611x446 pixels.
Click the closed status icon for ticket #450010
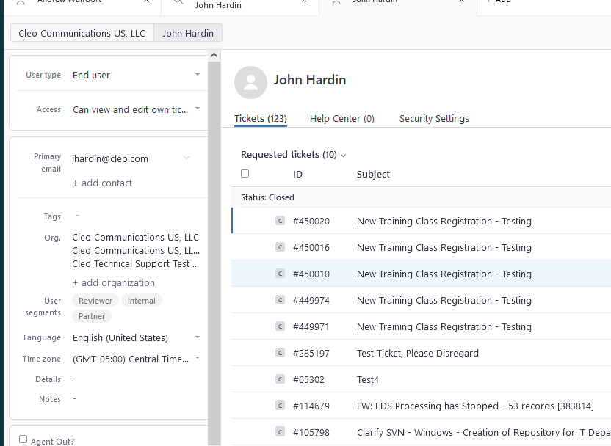click(281, 274)
